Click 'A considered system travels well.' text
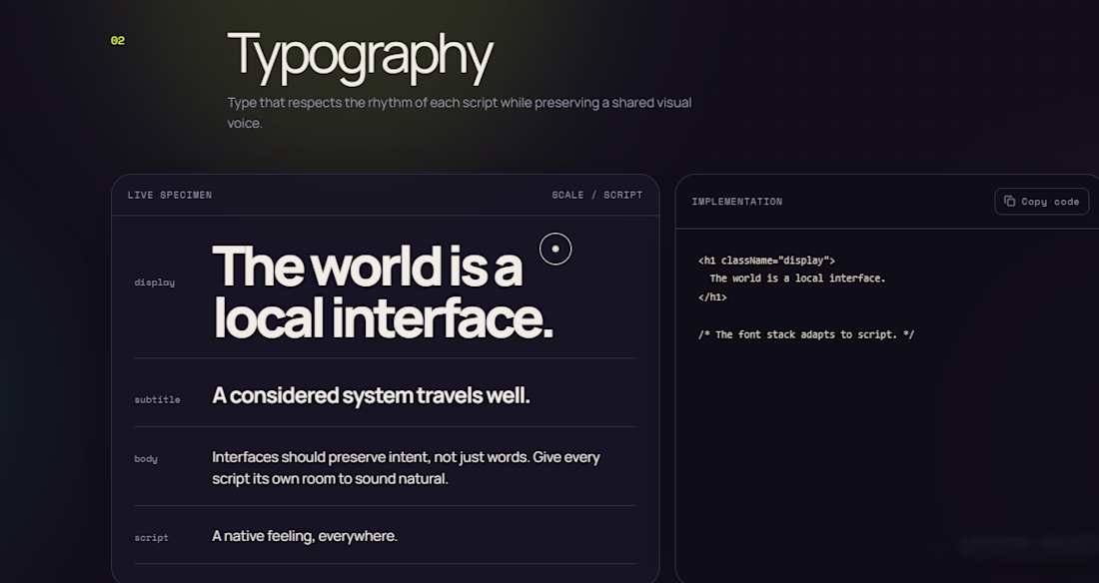This screenshot has width=1099, height=583. pos(371,396)
